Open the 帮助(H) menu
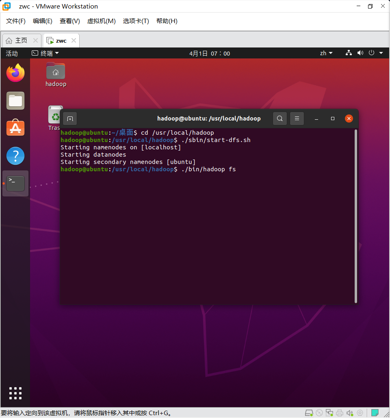 (167, 21)
